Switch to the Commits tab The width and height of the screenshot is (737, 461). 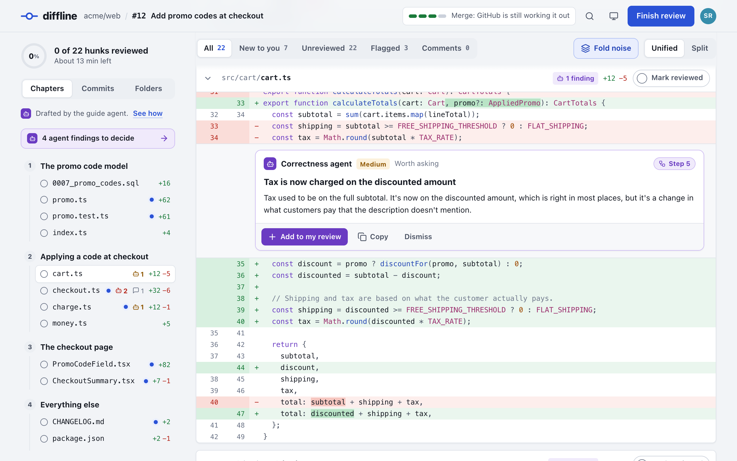click(x=98, y=88)
